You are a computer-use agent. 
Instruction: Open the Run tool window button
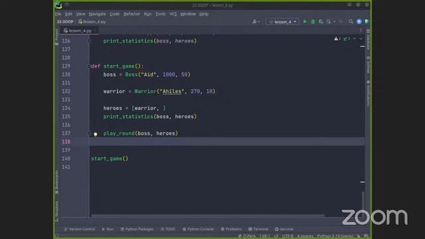pos(108,229)
